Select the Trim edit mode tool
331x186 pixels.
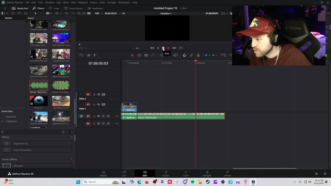139,55
